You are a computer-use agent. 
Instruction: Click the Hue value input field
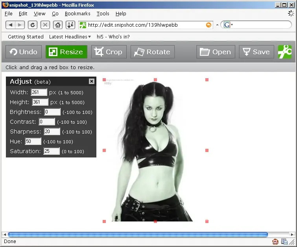tap(33, 141)
